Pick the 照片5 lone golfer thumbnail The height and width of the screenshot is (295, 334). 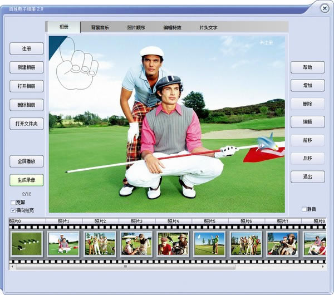coord(210,244)
